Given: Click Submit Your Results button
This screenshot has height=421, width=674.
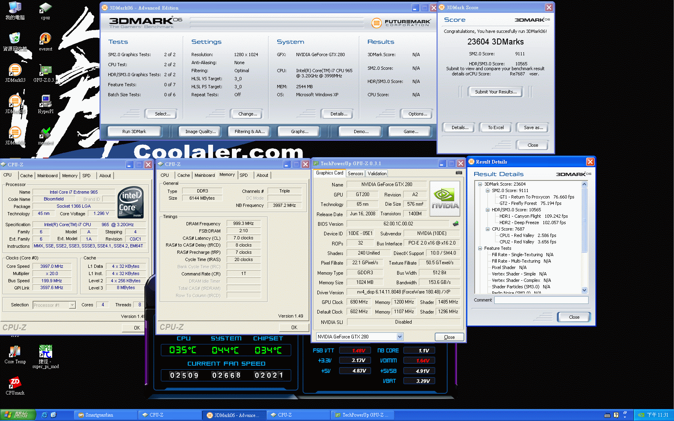Looking at the screenshot, I should tap(495, 92).
